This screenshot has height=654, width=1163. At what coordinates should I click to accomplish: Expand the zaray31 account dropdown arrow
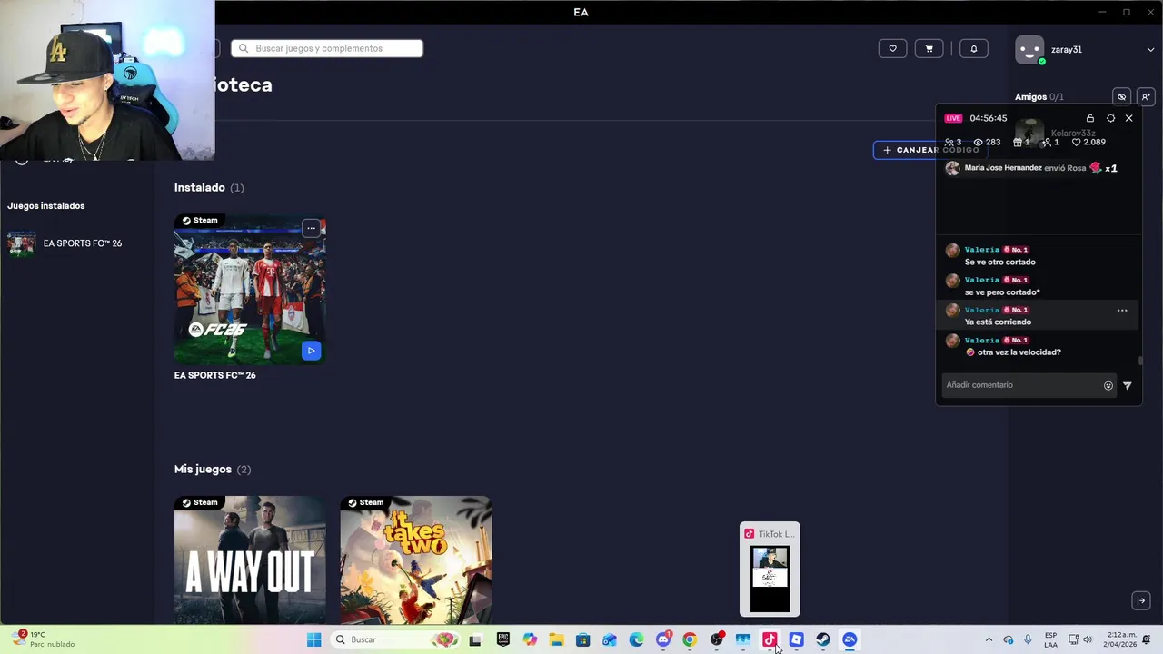[1150, 50]
